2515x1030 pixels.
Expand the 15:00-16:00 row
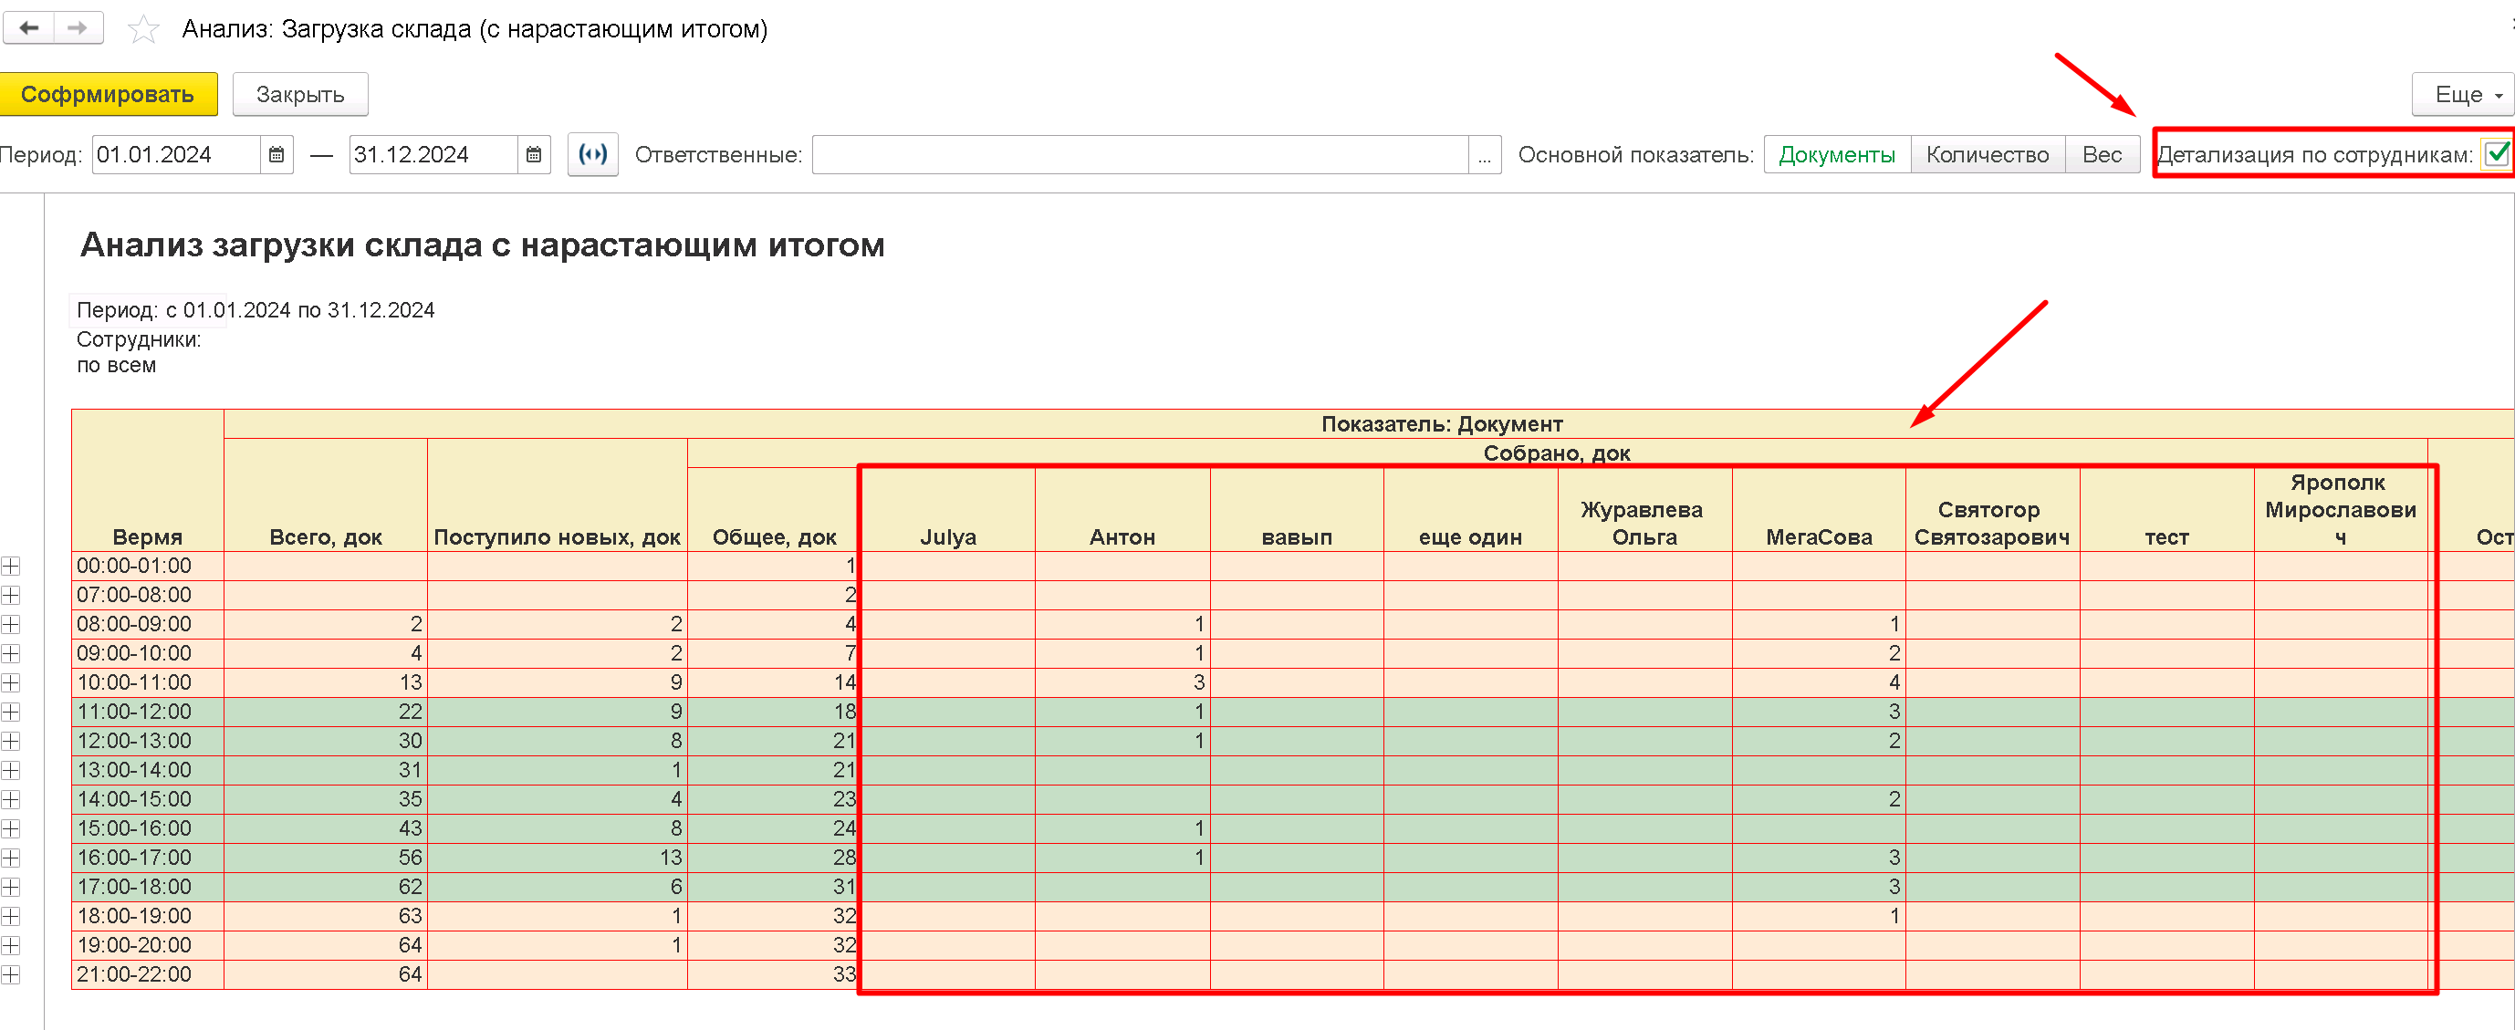(11, 829)
